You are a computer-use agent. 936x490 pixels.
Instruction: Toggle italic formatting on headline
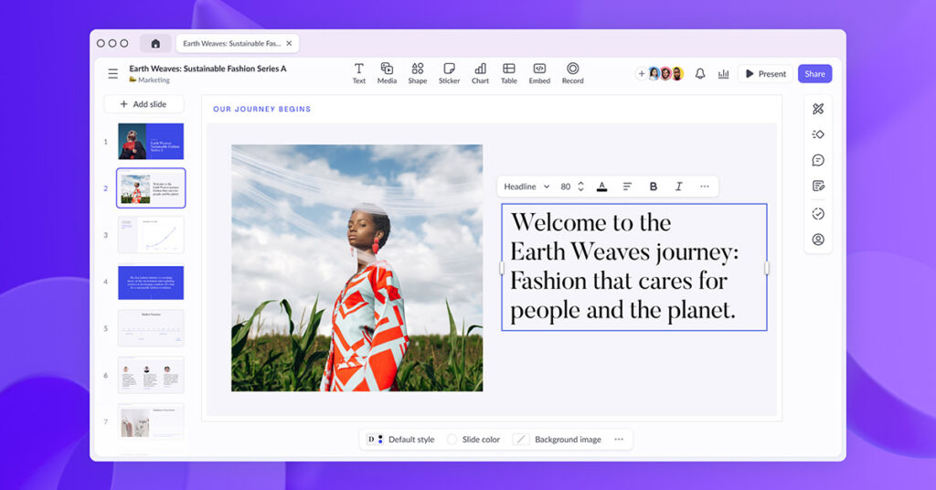coord(678,186)
